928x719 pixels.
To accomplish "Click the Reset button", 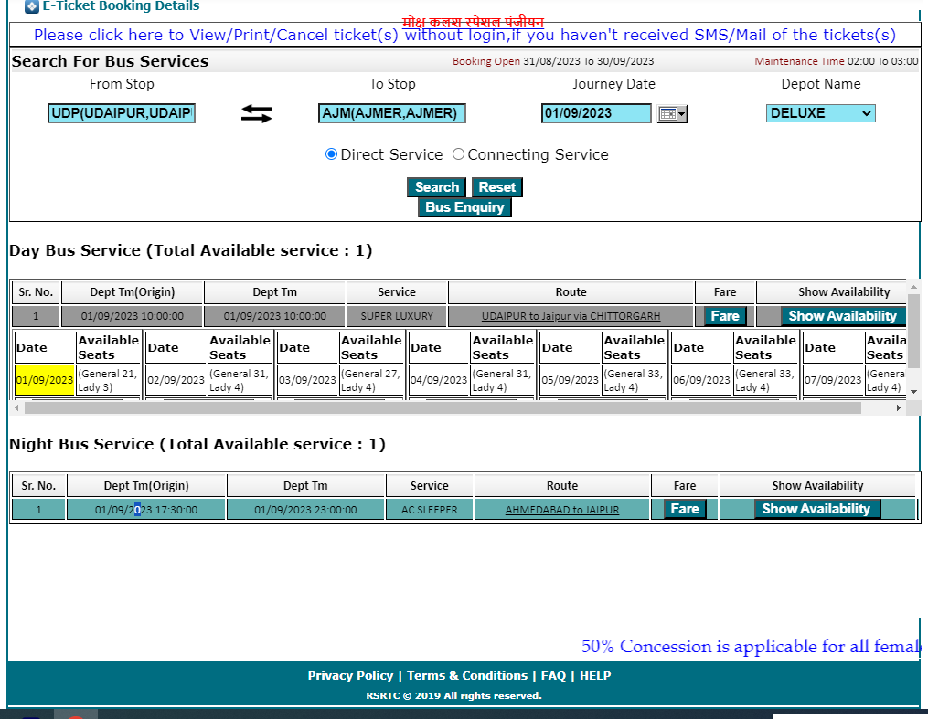I will pos(497,186).
